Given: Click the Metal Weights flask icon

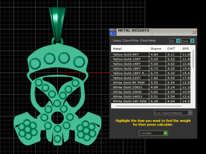Looking at the screenshot, I should click(113, 32).
